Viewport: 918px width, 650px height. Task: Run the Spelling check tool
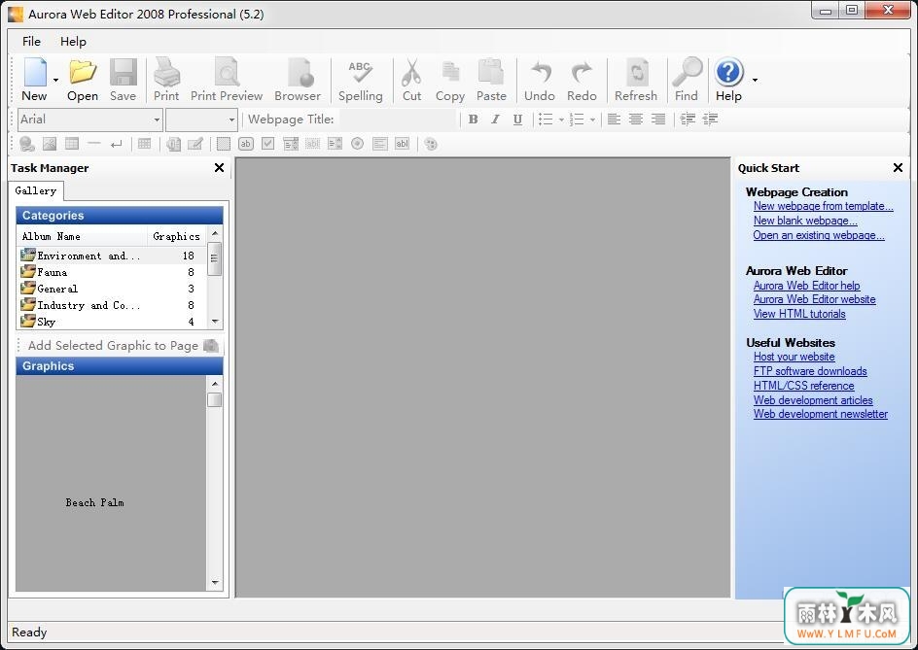tap(360, 80)
